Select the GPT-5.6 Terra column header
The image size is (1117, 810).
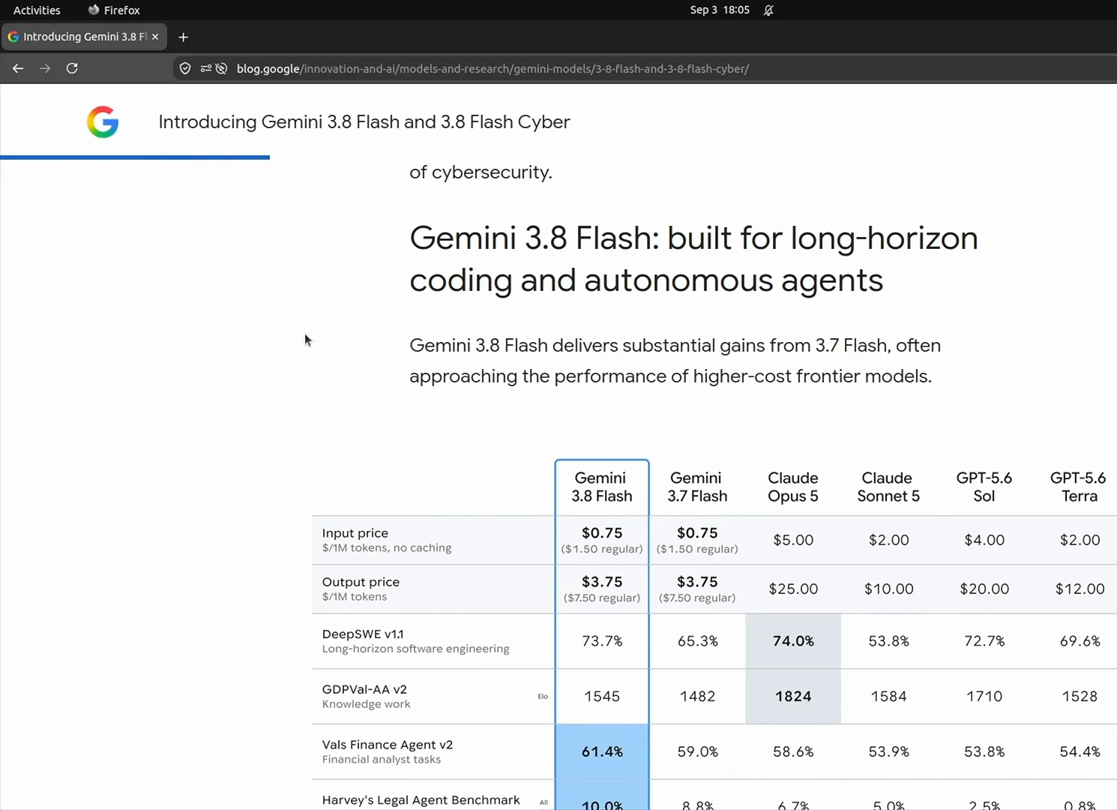[1079, 487]
